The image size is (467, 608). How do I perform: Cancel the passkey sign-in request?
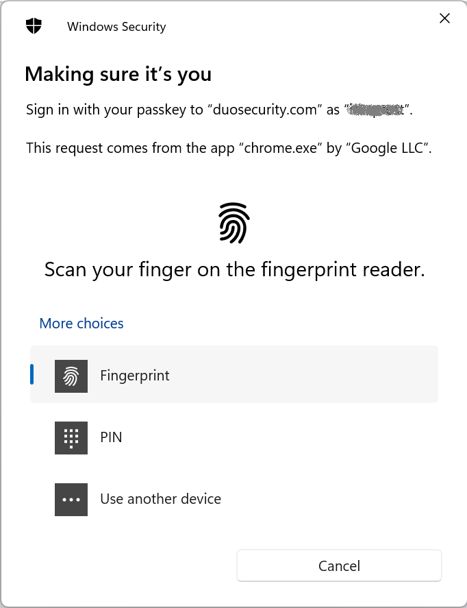pyautogui.click(x=339, y=566)
